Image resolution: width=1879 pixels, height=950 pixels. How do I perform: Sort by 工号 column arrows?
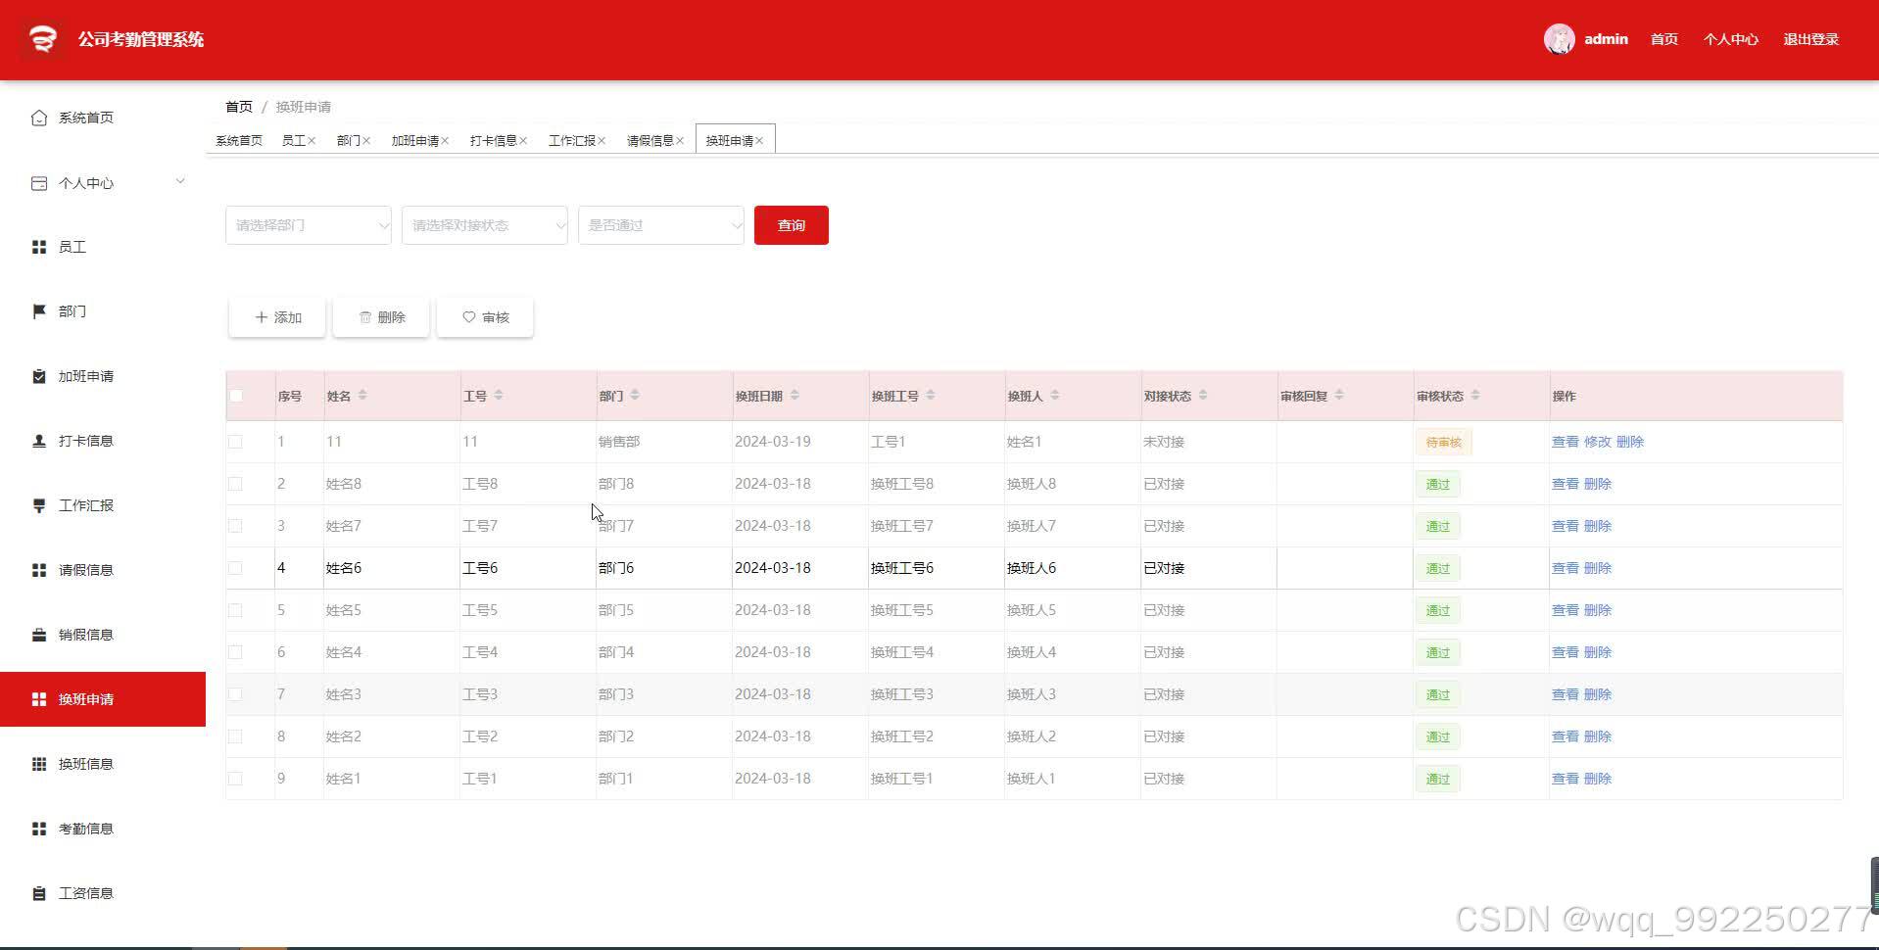click(x=499, y=396)
